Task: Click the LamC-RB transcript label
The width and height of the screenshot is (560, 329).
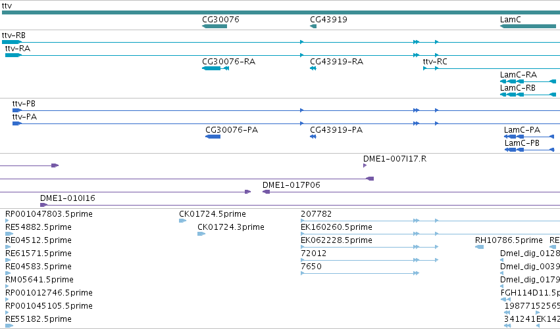Action: pyautogui.click(x=517, y=88)
